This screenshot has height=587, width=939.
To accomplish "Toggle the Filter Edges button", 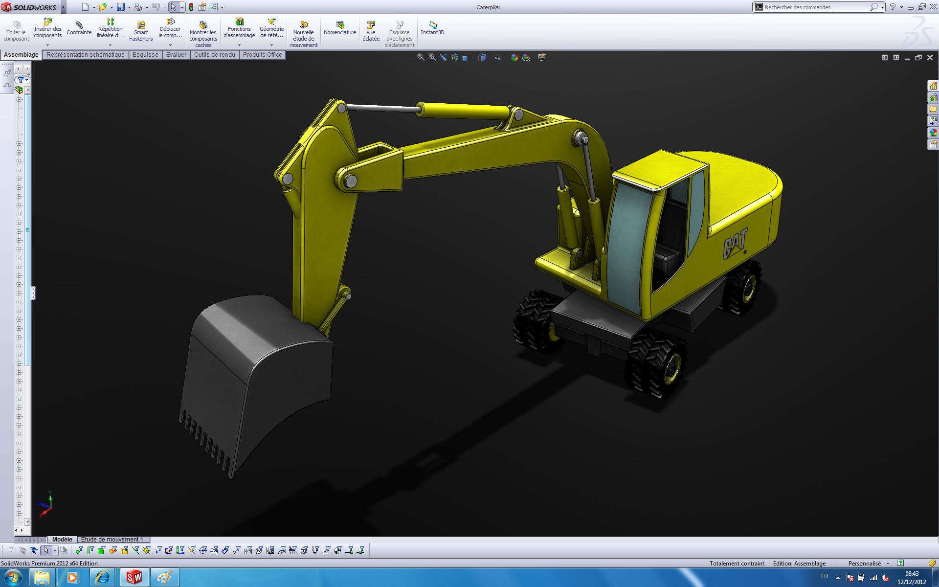I will [x=90, y=550].
